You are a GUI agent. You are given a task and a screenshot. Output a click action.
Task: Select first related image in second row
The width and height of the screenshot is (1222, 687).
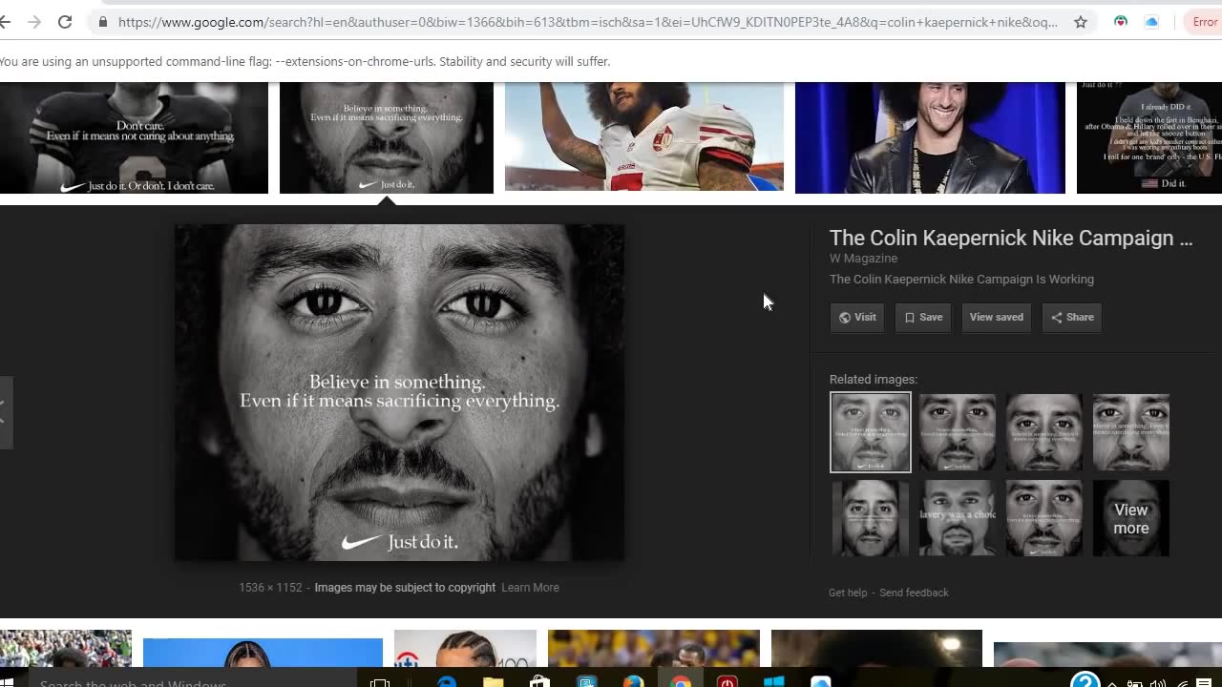[x=871, y=518]
